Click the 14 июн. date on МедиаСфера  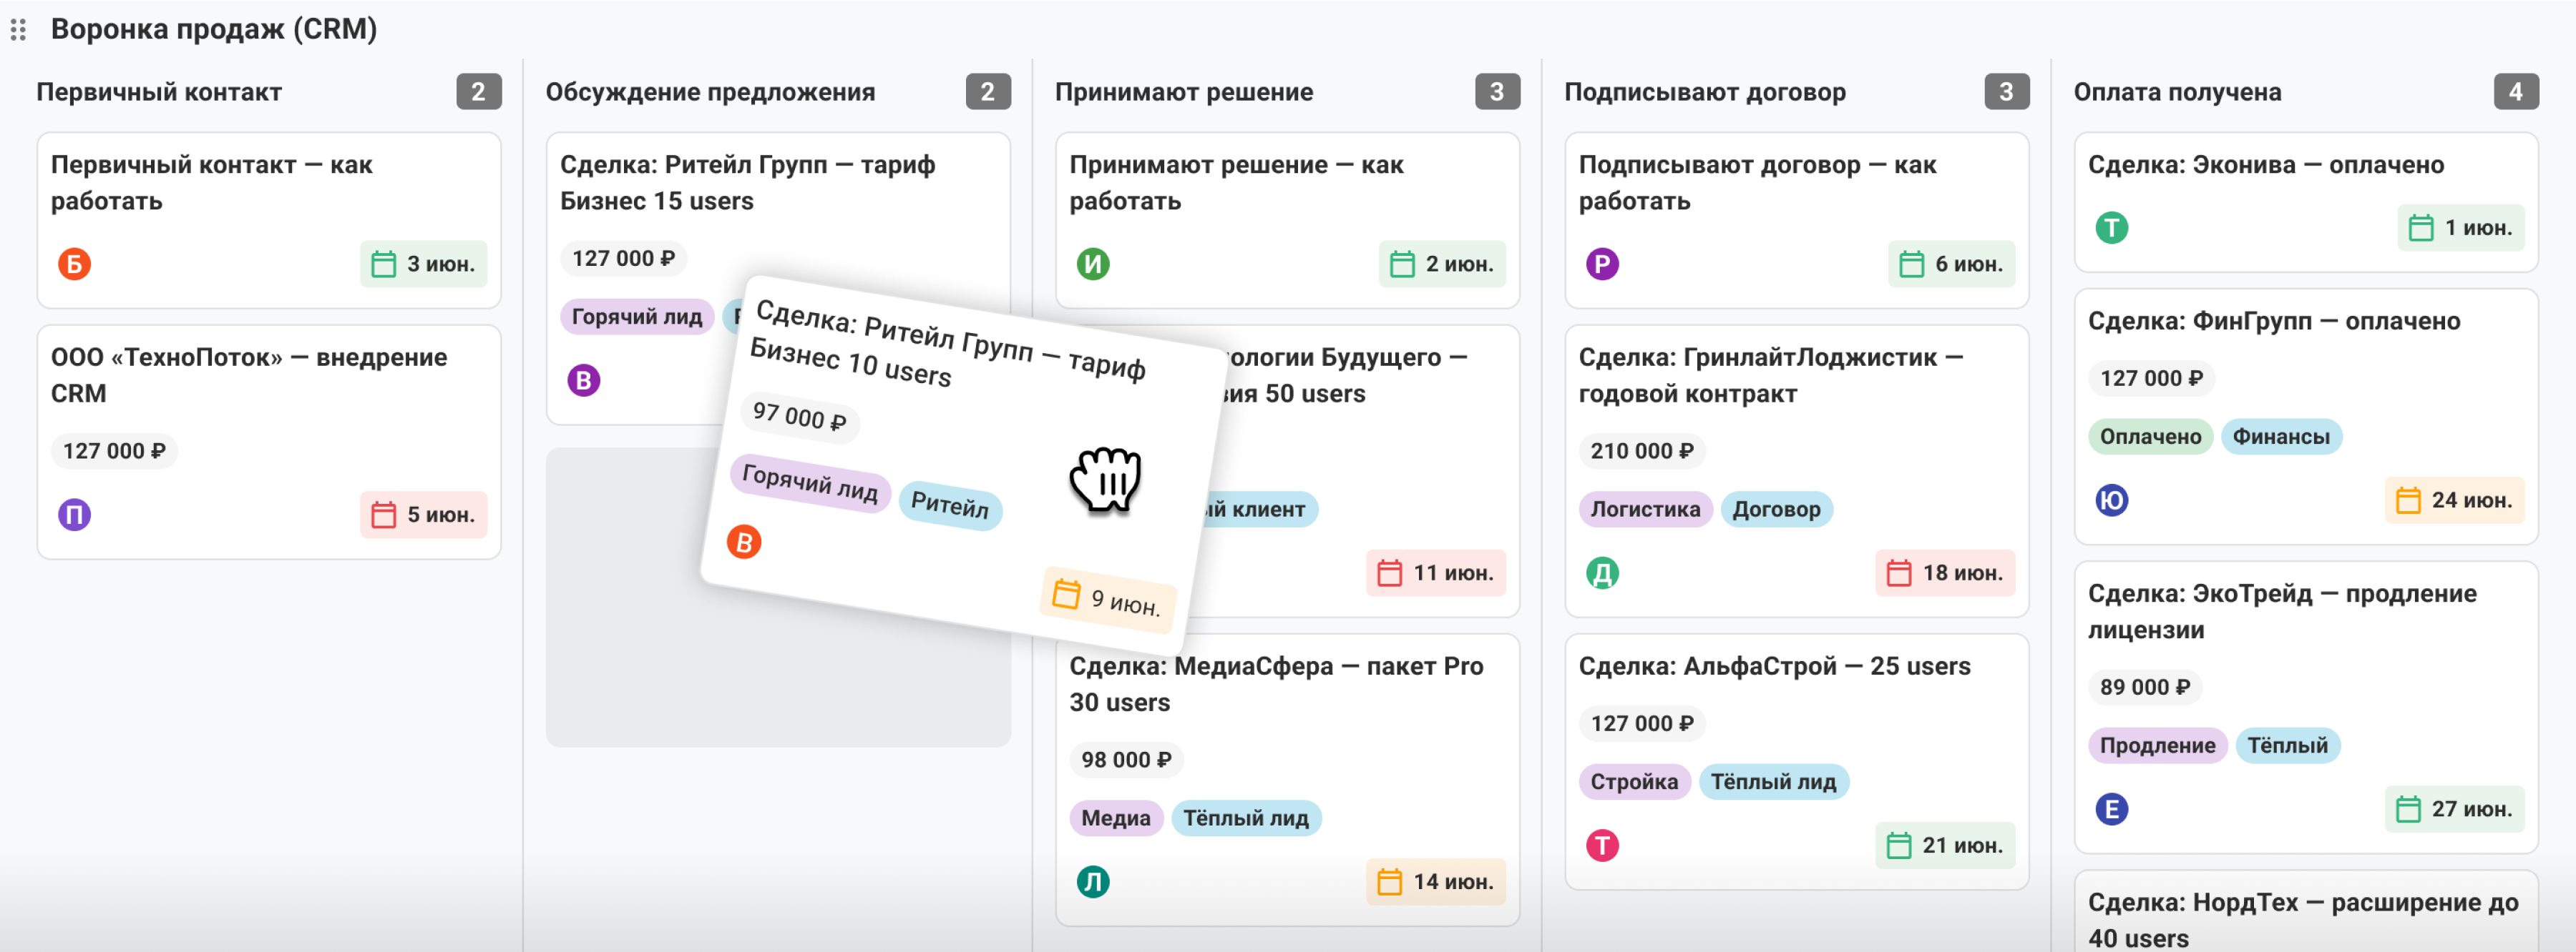point(1435,881)
